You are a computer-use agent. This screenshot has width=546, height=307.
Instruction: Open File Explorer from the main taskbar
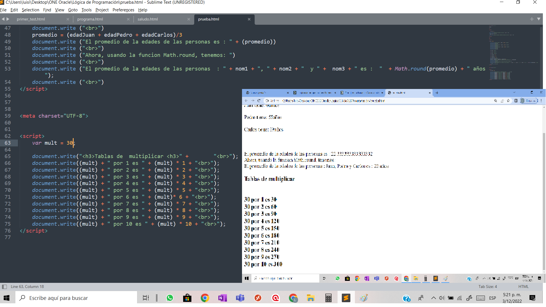tap(311, 298)
